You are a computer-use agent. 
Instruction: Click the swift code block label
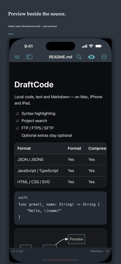point(23,198)
